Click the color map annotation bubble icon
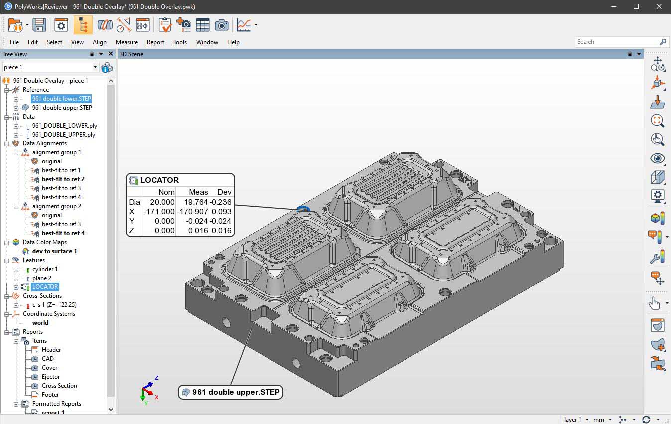The image size is (671, 424). [656, 237]
